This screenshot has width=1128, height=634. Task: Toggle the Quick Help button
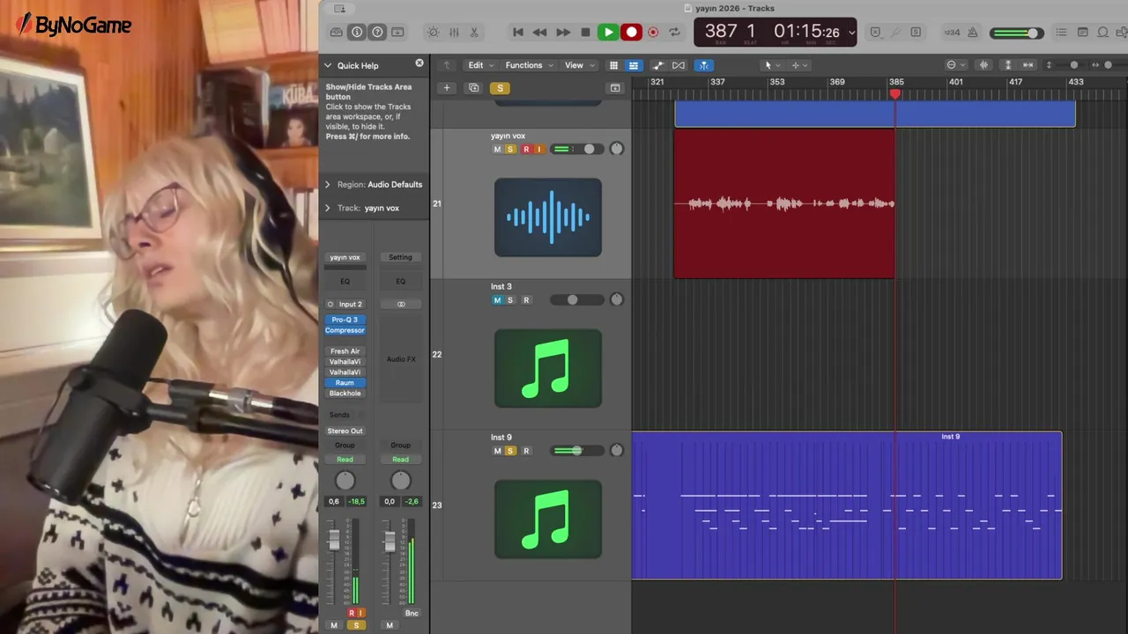377,33
